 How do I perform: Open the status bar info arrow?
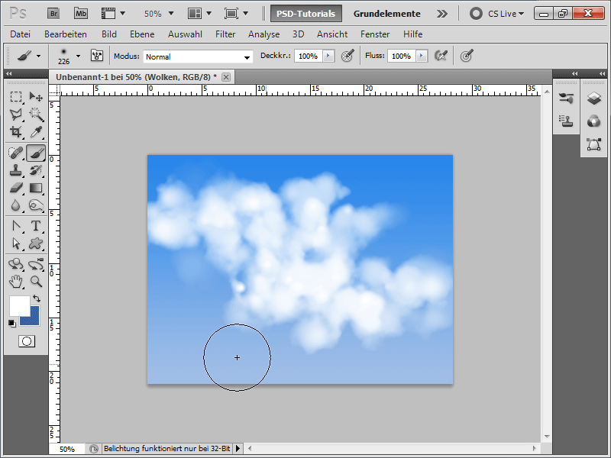238,449
